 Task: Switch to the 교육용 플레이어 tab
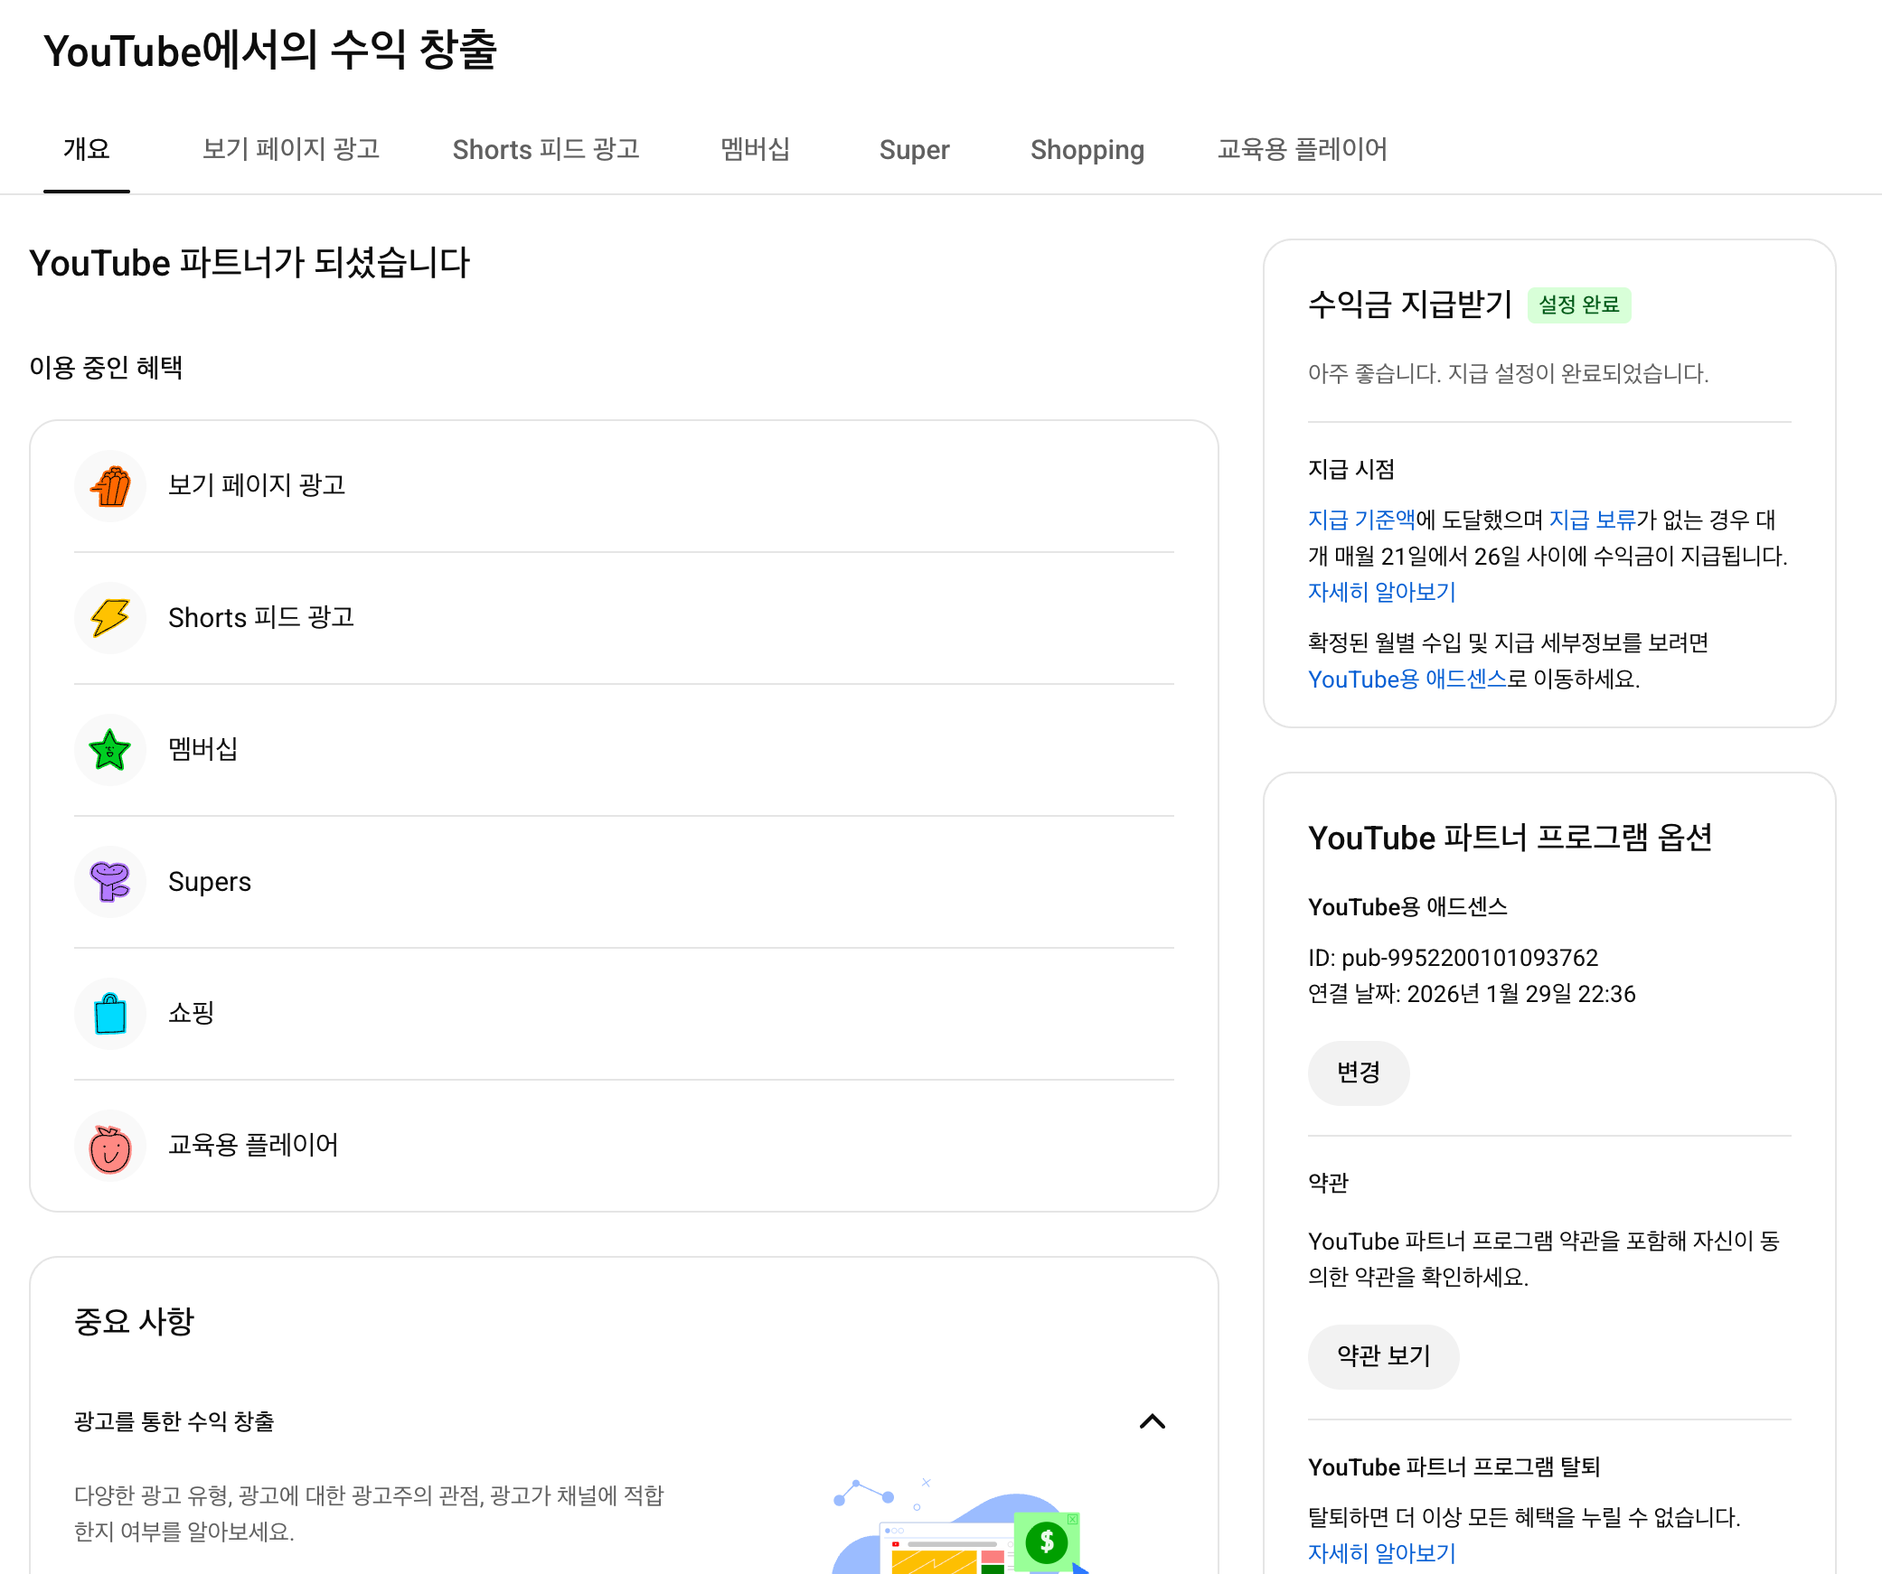(x=1302, y=149)
